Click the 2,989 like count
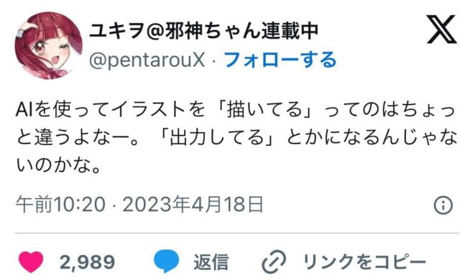Image resolution: width=460 pixels, height=280 pixels. tap(87, 262)
